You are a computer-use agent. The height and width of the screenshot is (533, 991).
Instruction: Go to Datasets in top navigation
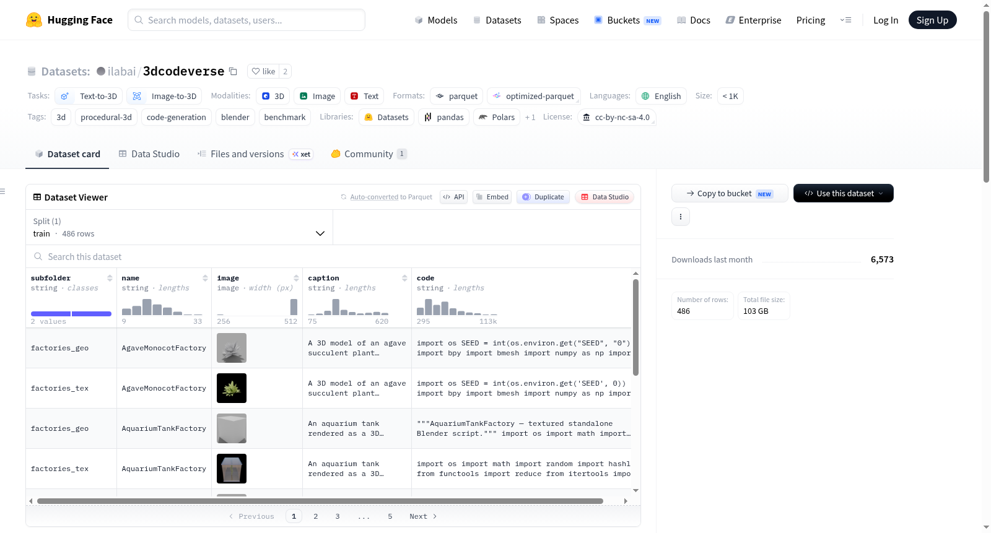coord(497,20)
